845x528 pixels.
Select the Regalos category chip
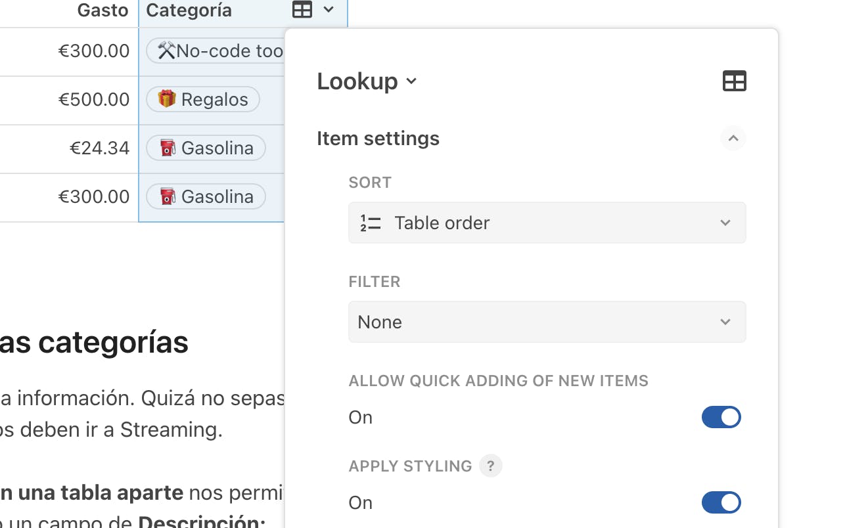[x=203, y=100]
